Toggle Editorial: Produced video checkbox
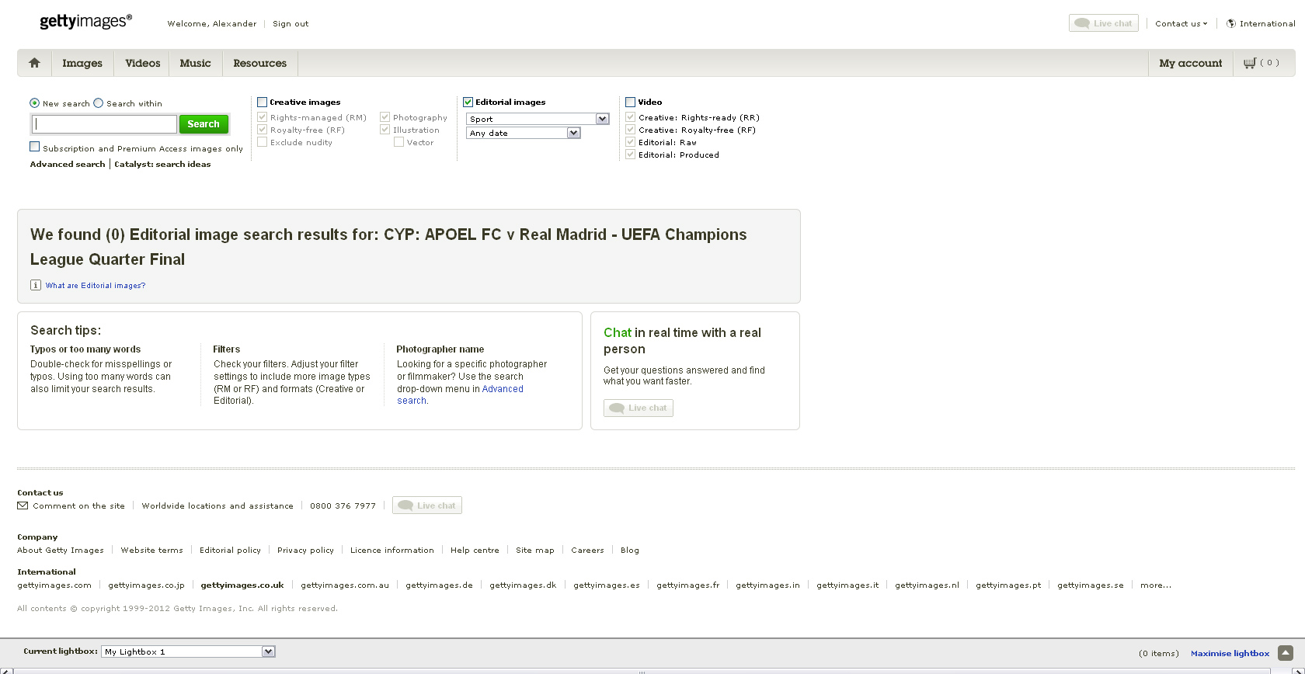 pos(631,154)
